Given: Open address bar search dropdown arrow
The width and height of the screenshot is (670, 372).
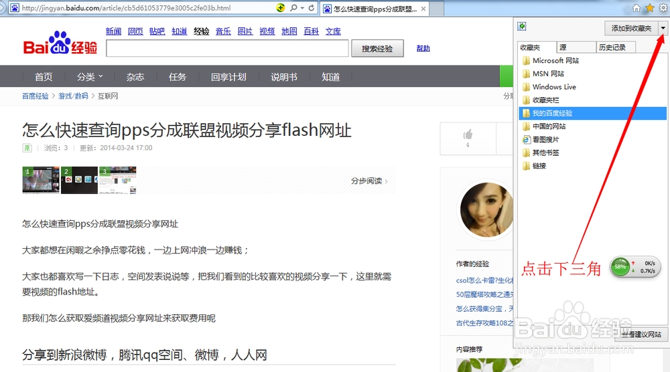Looking at the screenshot, I should 302,7.
